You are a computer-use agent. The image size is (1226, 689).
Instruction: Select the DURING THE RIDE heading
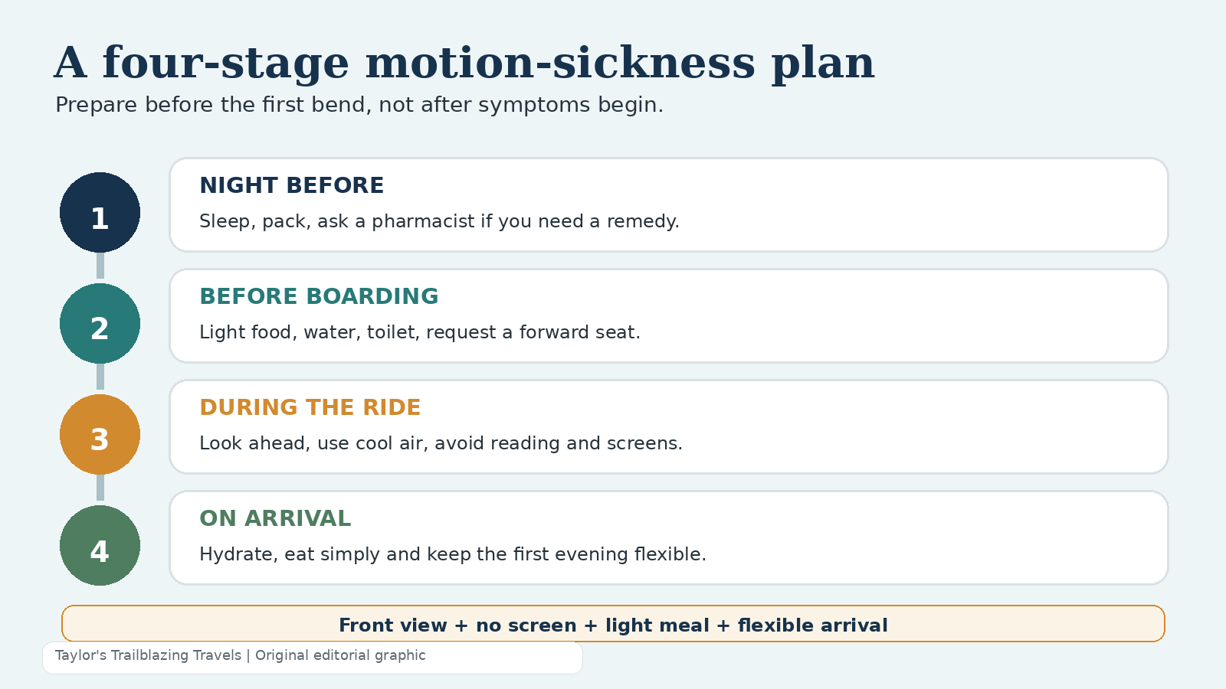click(x=310, y=407)
